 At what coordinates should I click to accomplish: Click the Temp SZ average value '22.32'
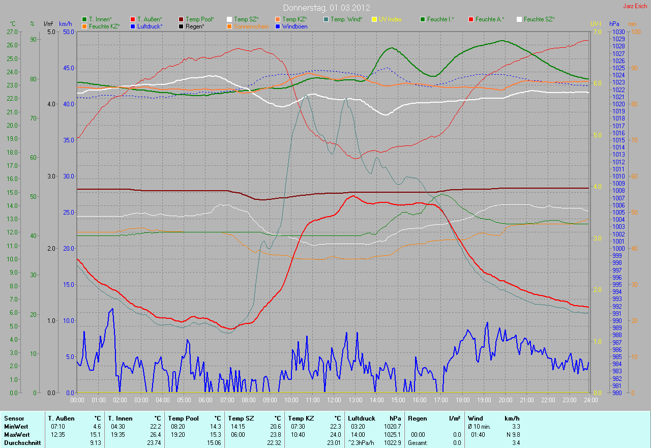coord(273,443)
